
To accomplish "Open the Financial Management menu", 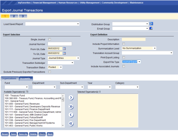I will [x=44, y=3].
